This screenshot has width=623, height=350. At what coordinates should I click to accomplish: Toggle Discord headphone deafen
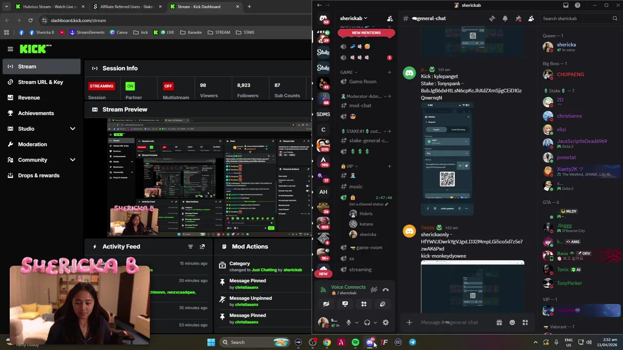click(x=367, y=322)
